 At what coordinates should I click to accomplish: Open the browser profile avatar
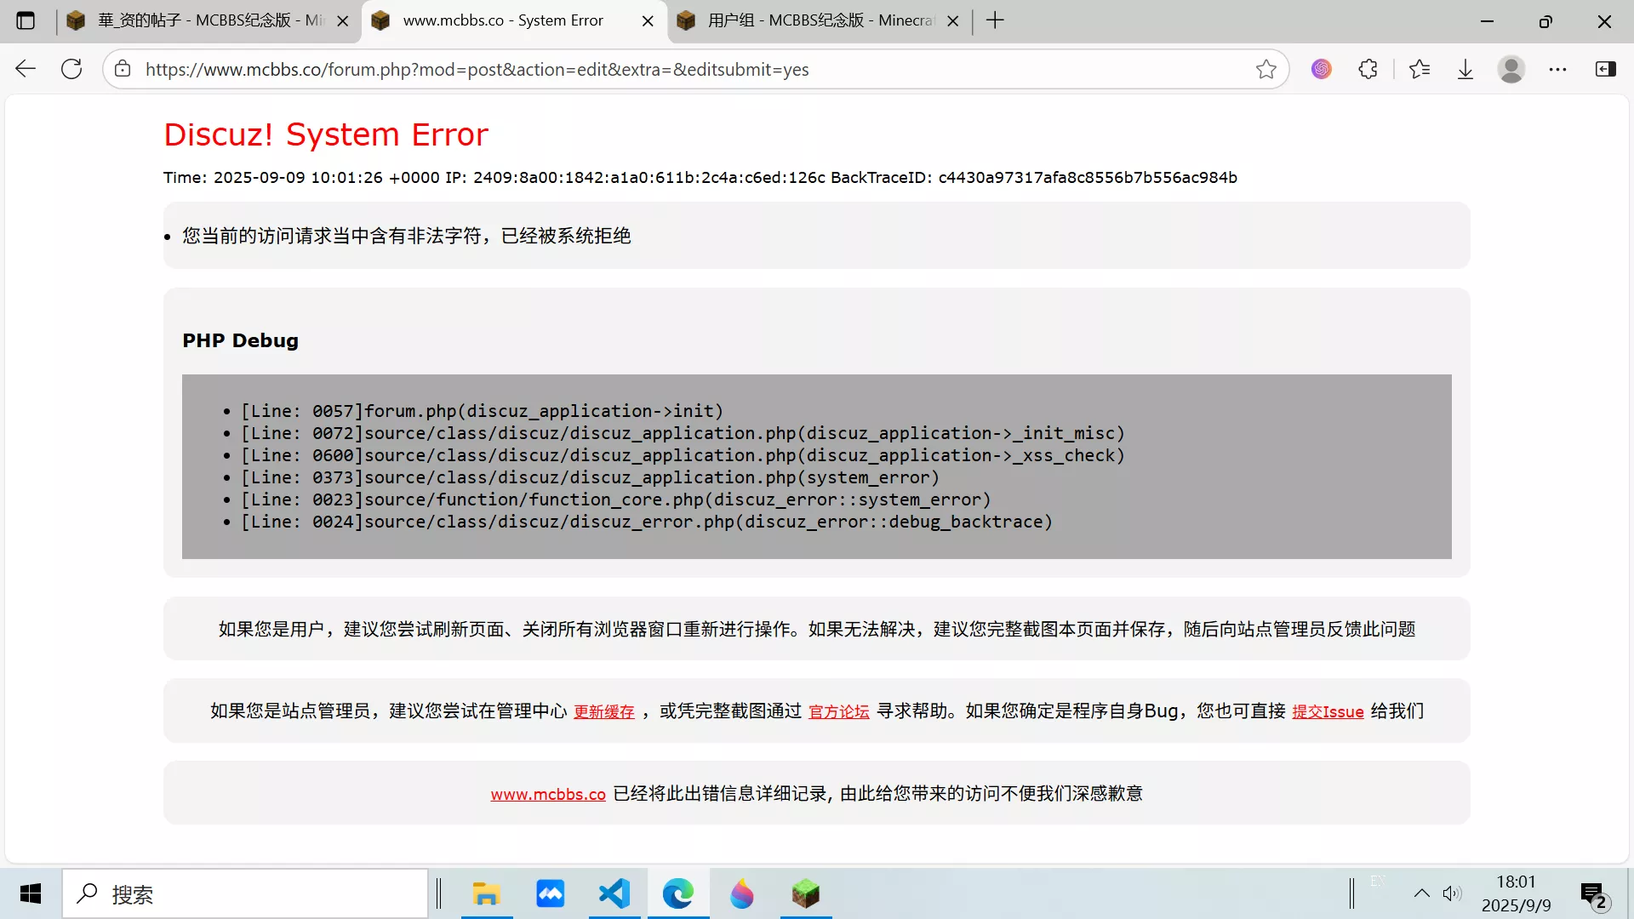pyautogui.click(x=1511, y=69)
